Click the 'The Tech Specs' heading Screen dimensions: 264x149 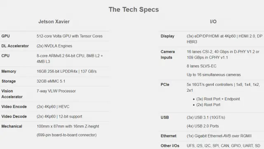(x=134, y=9)
